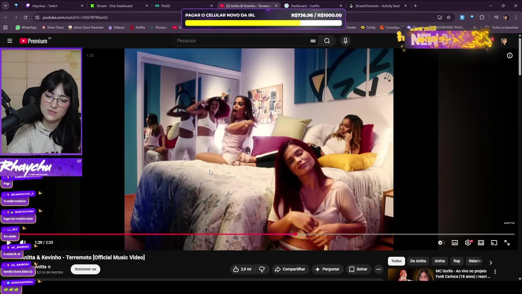This screenshot has height=294, width=522.
Task: Switch to Stream - Kick Dashboard tab
Action: 118,6
